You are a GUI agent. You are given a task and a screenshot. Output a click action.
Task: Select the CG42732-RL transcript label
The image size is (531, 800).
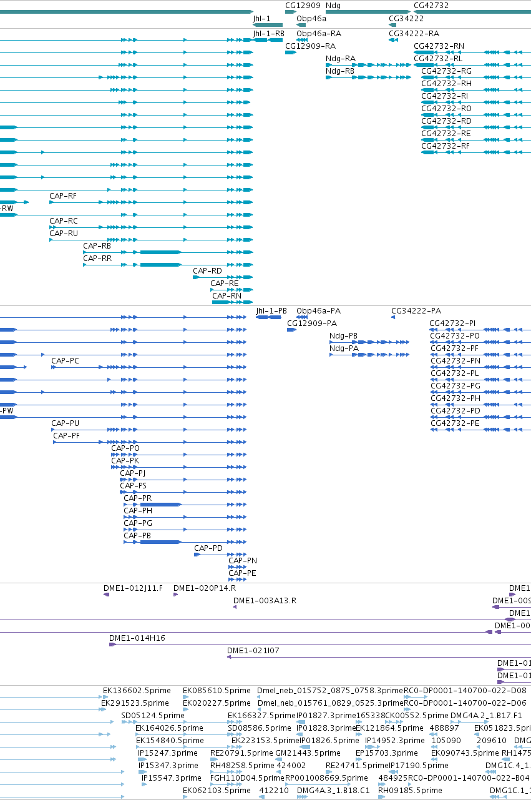438,59
